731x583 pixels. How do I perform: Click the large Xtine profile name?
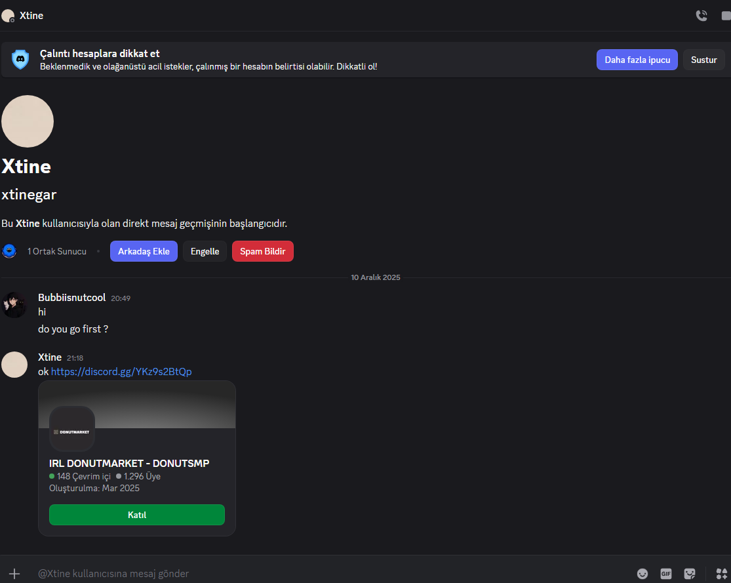click(x=26, y=167)
